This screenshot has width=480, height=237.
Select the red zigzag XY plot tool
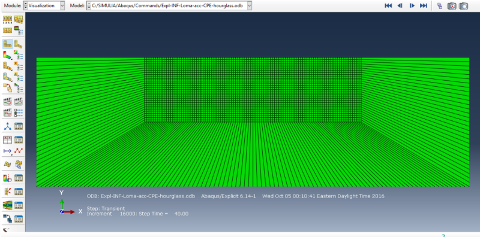pos(19,151)
